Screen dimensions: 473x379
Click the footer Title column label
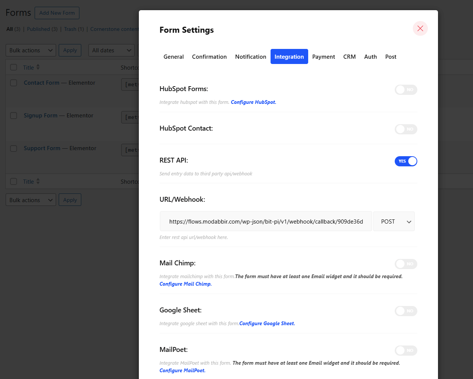29,181
